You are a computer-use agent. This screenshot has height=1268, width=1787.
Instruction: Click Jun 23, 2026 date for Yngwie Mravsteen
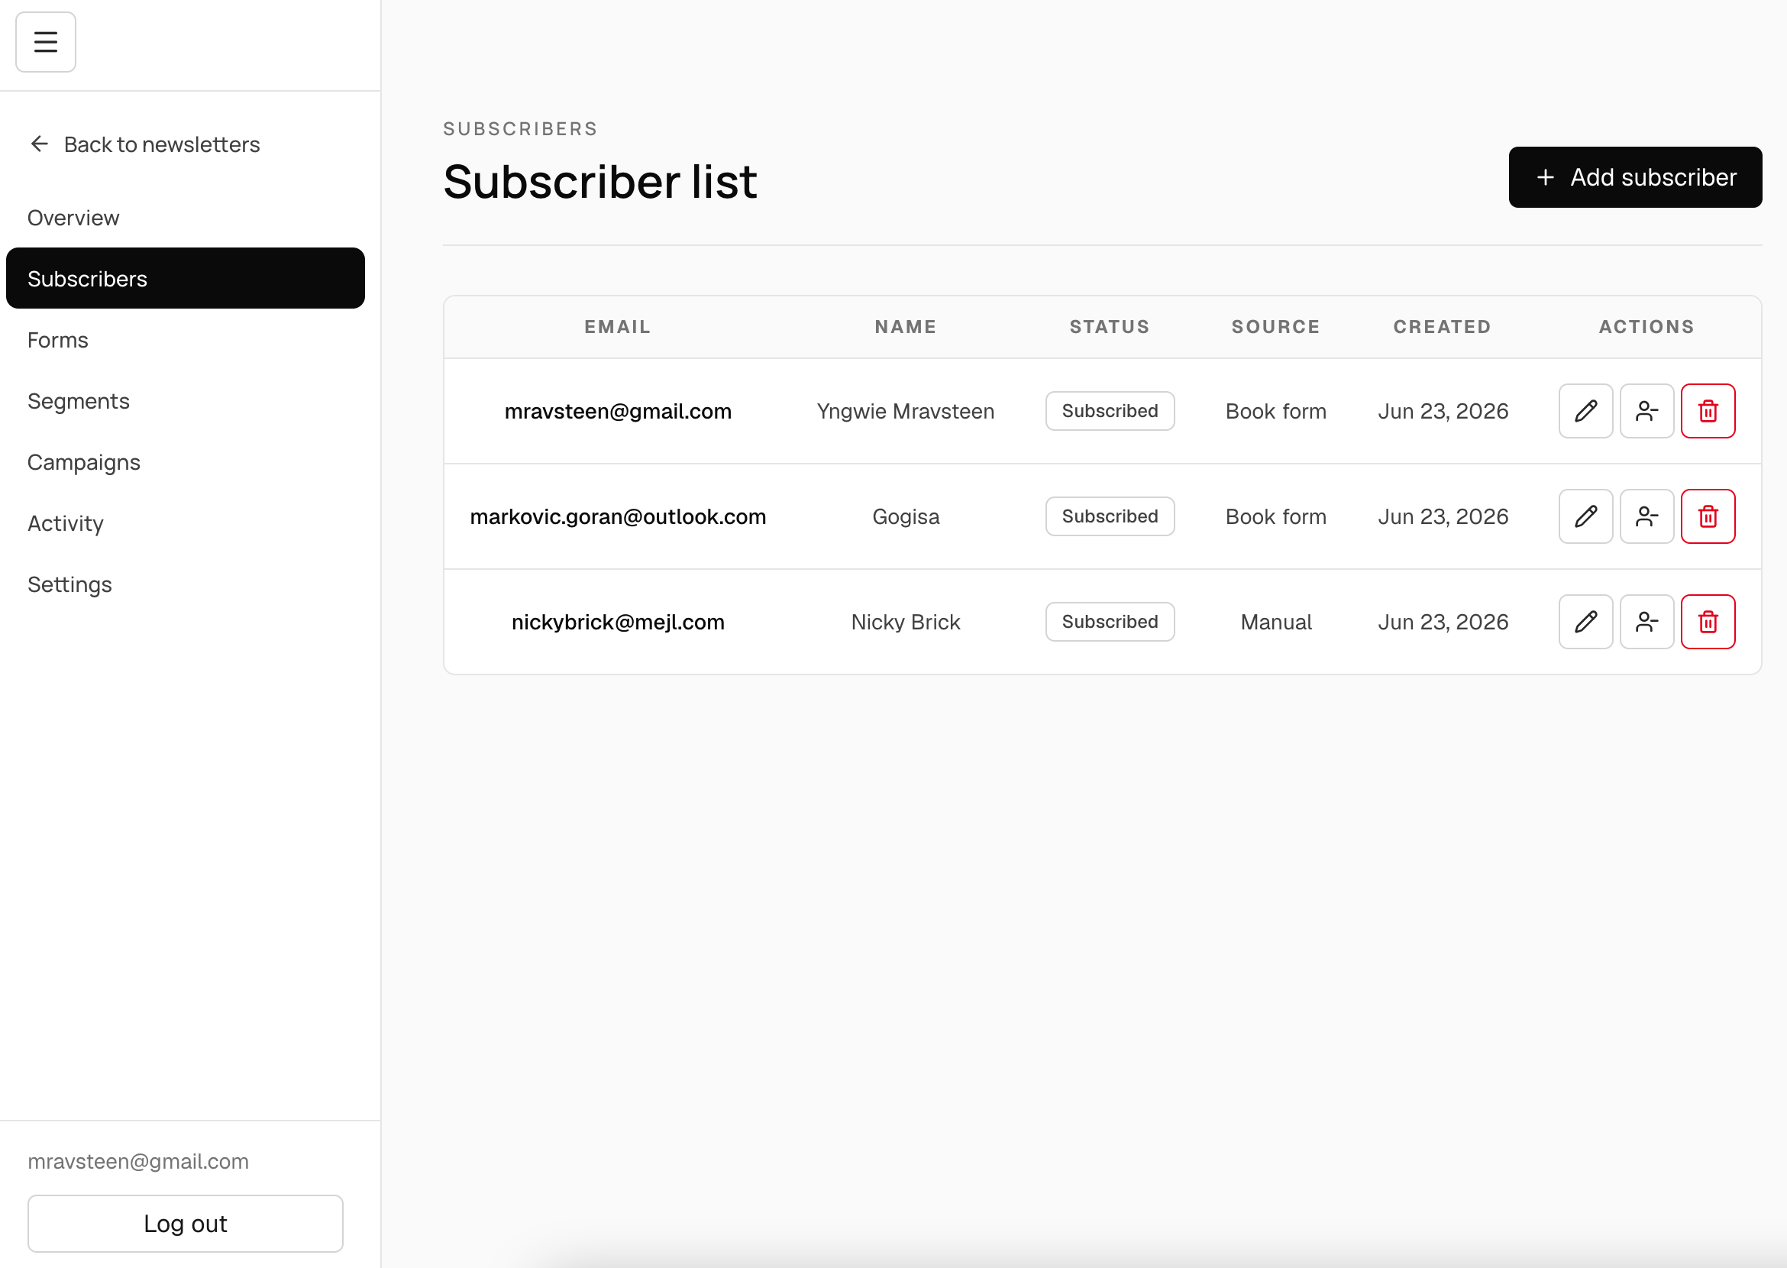click(1443, 412)
